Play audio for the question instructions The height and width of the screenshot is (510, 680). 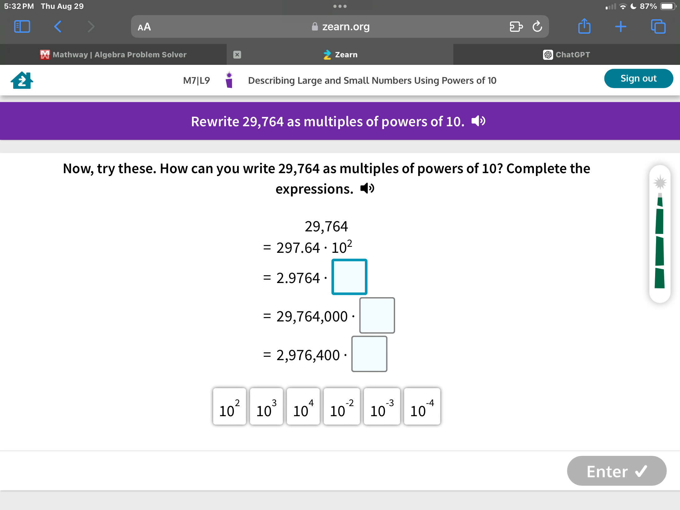(x=367, y=189)
